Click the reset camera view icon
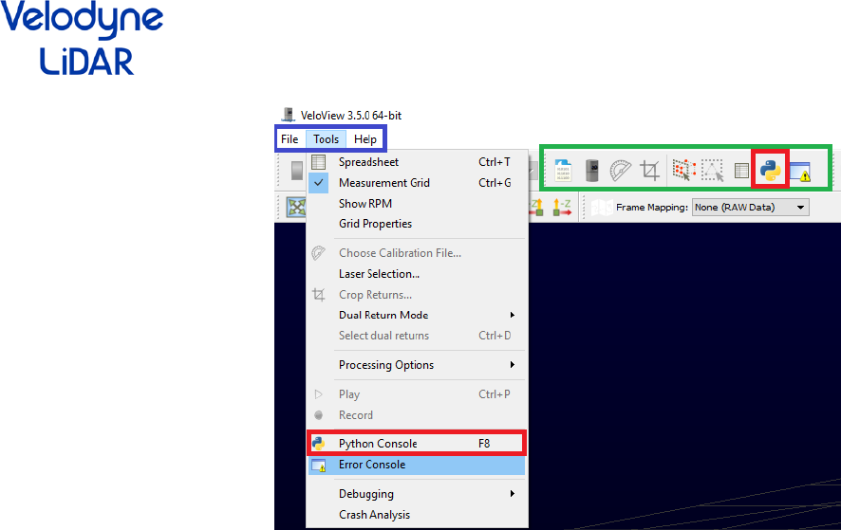This screenshot has height=530, width=841. click(x=296, y=207)
